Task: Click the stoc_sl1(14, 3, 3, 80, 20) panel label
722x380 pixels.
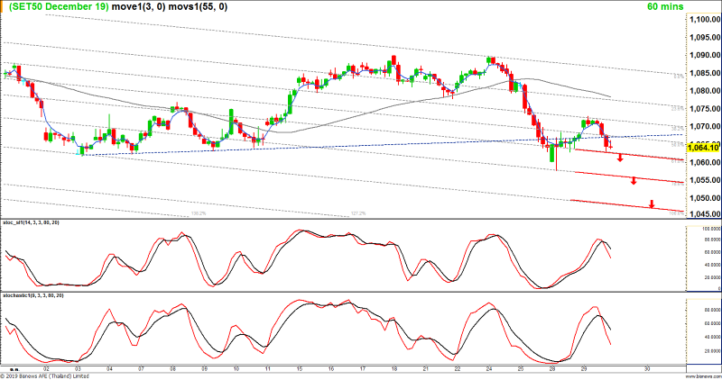Action: 34,222
